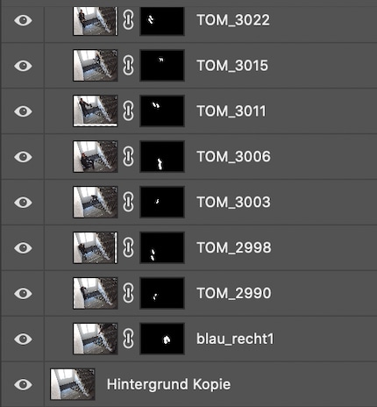Image resolution: width=377 pixels, height=407 pixels.
Task: Hide the blau_recht1 layer
Action: click(23, 339)
